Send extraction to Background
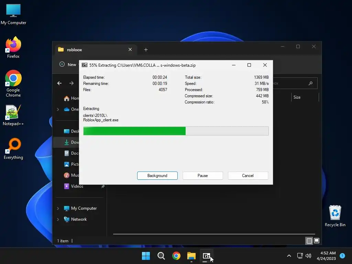Screen dimensions: 352x264 click(x=157, y=176)
